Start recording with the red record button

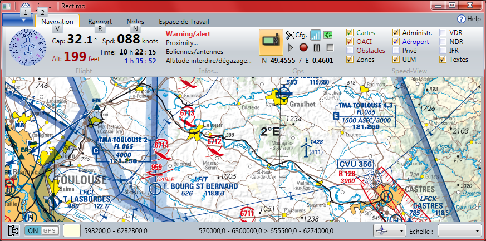(303, 48)
